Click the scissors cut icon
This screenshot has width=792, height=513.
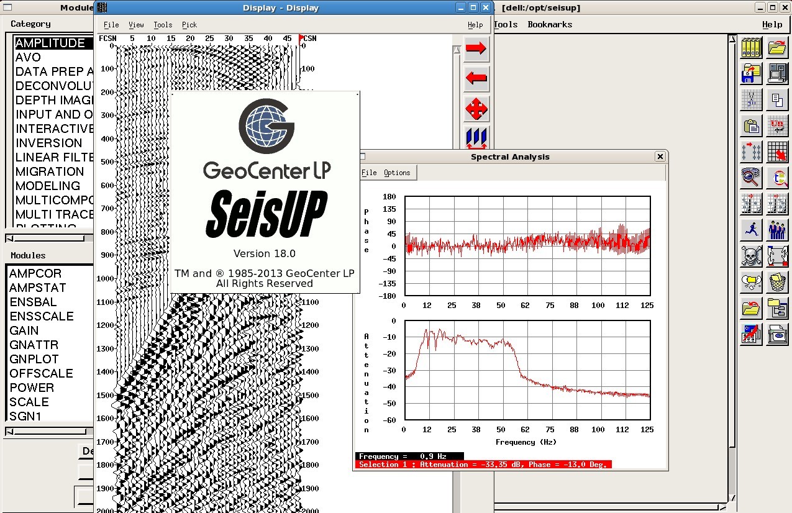[x=752, y=100]
